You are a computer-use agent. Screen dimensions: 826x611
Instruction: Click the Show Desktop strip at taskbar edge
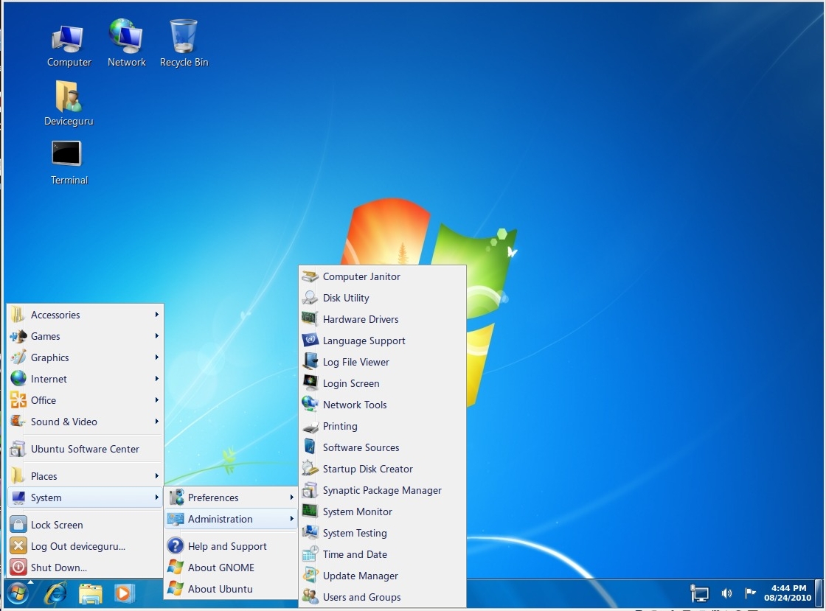tap(818, 593)
